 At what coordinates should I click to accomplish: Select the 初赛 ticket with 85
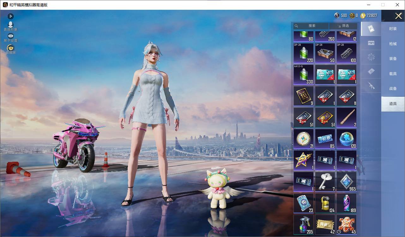[x=325, y=139]
